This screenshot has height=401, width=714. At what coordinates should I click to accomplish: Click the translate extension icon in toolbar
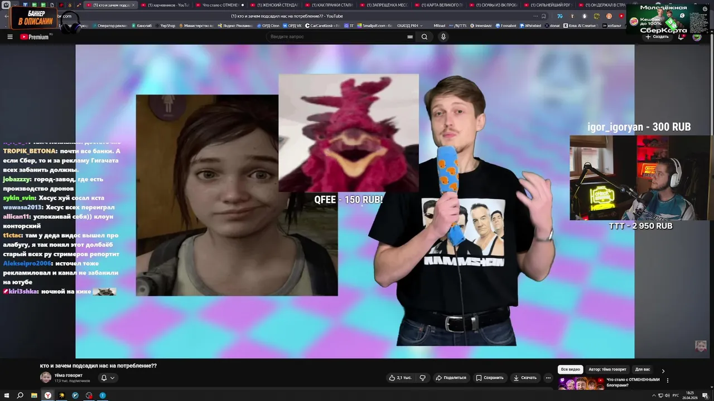[560, 16]
